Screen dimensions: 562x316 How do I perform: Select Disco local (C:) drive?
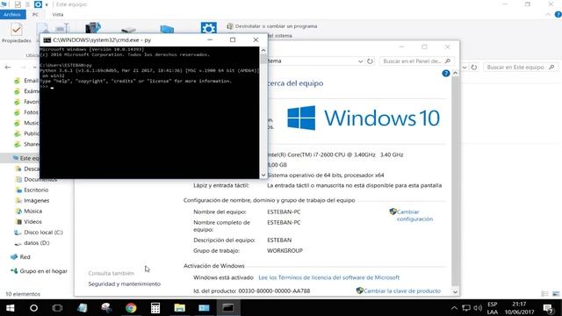point(43,232)
